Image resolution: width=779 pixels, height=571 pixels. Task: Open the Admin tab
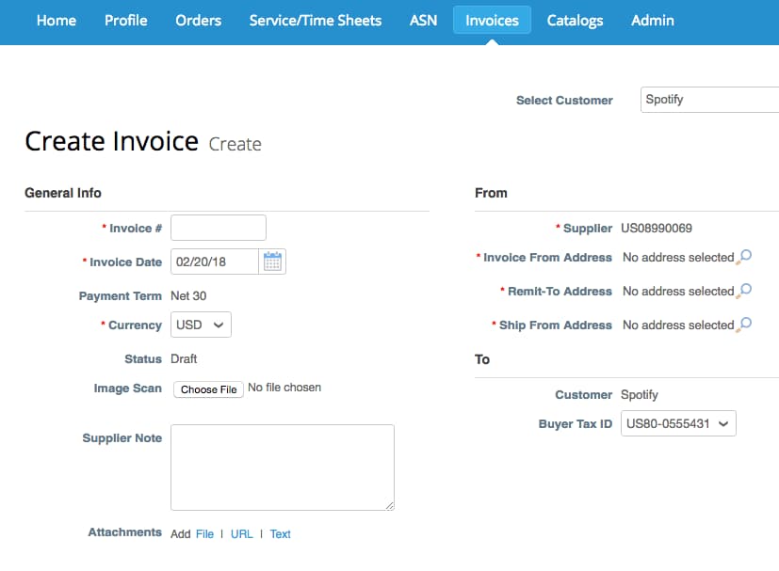point(652,20)
